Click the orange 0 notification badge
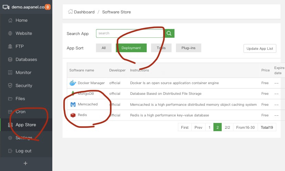285x171 pixels. click(47, 7)
